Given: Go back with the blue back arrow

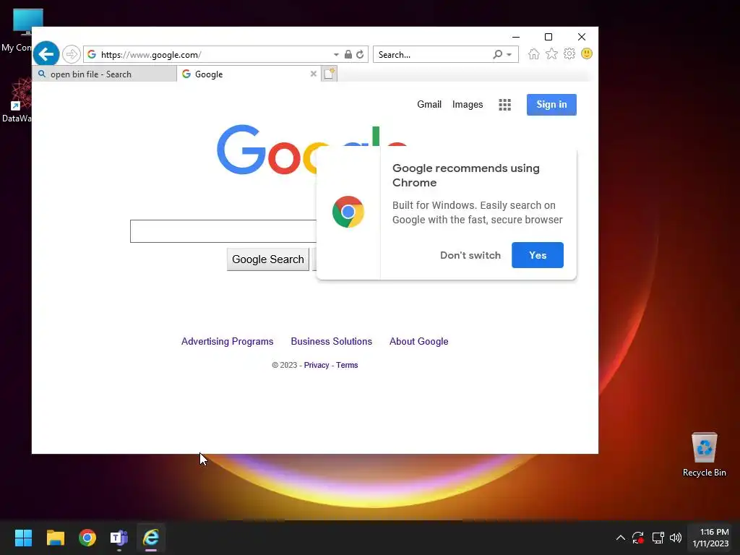Looking at the screenshot, I should [x=46, y=54].
